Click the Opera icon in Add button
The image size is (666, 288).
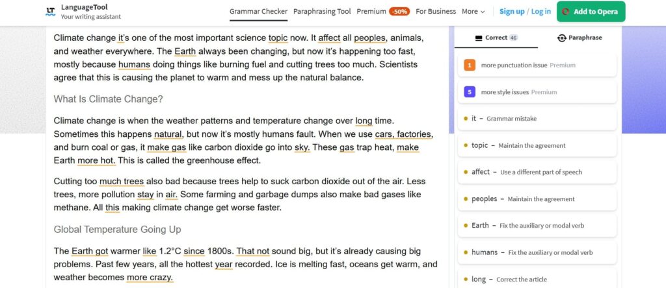(565, 12)
